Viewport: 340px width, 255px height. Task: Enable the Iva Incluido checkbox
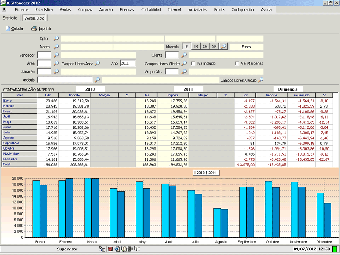[x=194, y=64]
